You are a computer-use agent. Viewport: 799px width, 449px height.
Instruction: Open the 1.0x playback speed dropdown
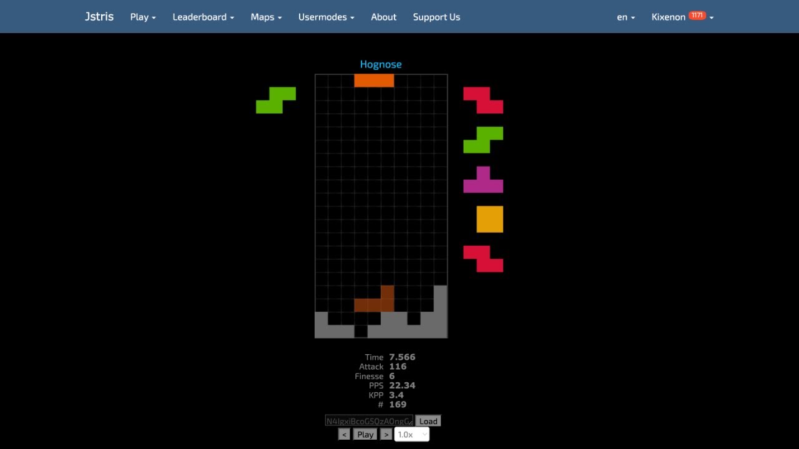(x=411, y=435)
